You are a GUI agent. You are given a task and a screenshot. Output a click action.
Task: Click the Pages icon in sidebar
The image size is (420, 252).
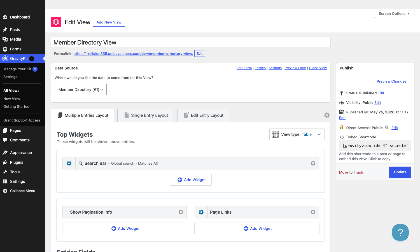[5, 130]
